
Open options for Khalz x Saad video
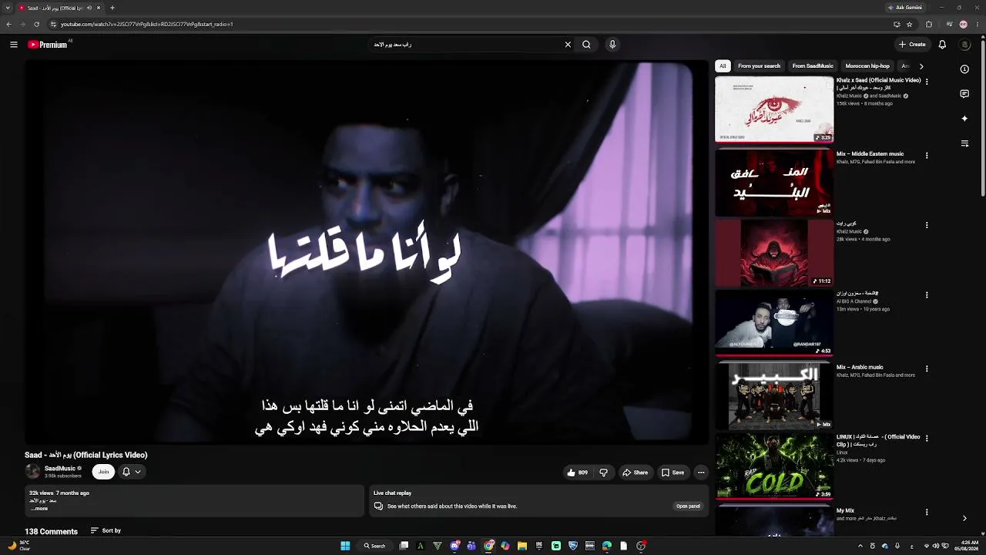(927, 82)
